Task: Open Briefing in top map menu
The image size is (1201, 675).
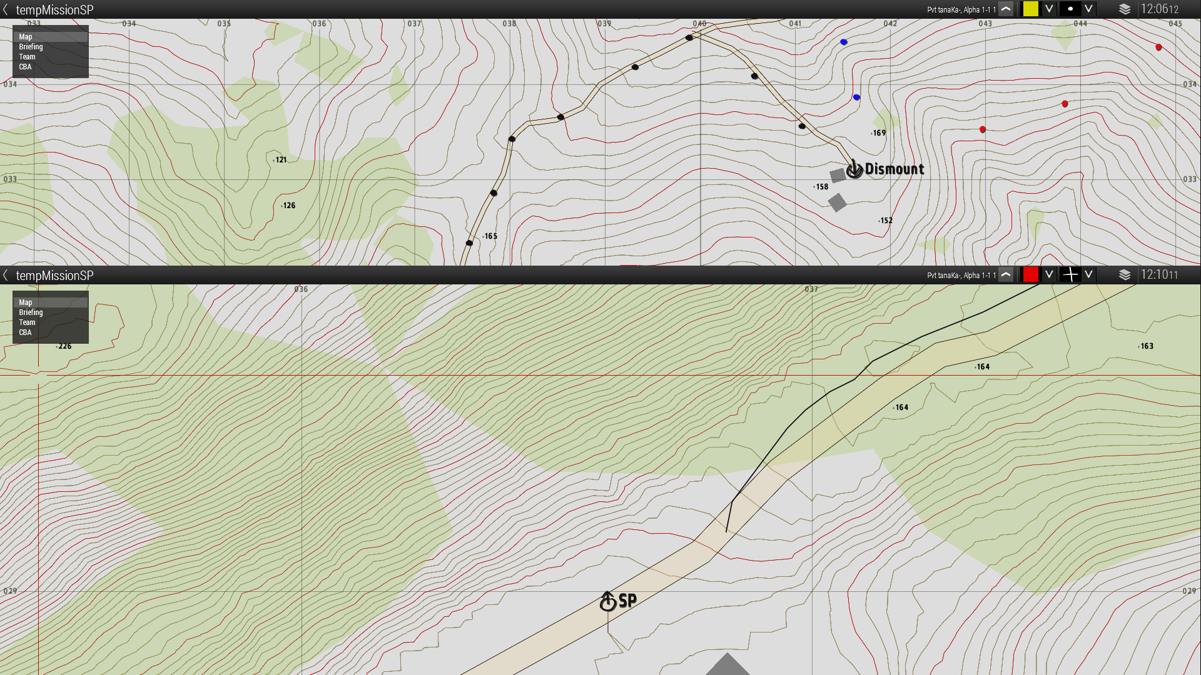Action: click(31, 47)
